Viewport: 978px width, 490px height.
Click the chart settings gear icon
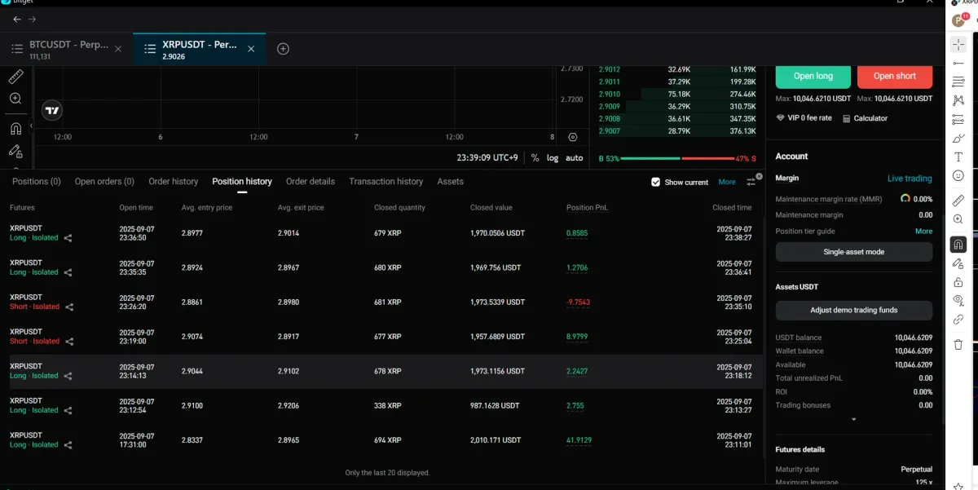(572, 137)
